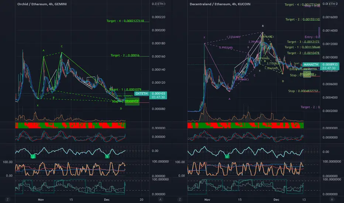Click the yellow D point on Decentraland chart
This screenshot has height=203, width=344.
(283, 81)
